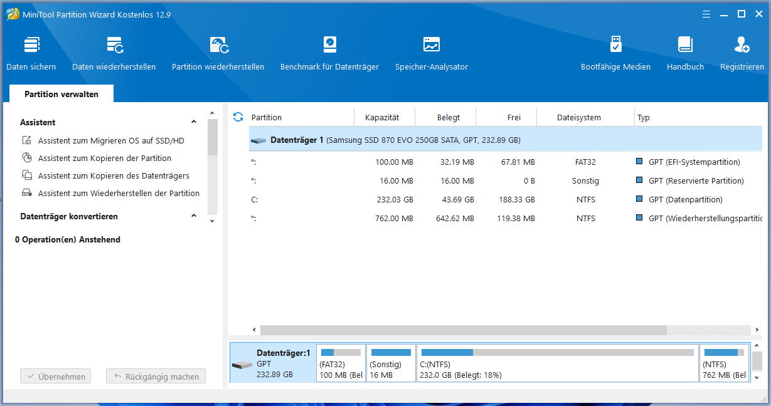Click Rückgängig machen button
The image size is (771, 406).
156,377
